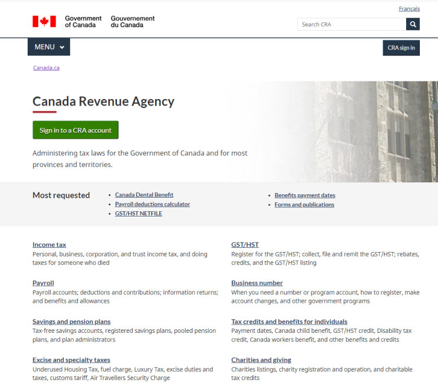This screenshot has height=383, width=438.
Task: Open Benefits payment dates link
Action: (x=305, y=195)
